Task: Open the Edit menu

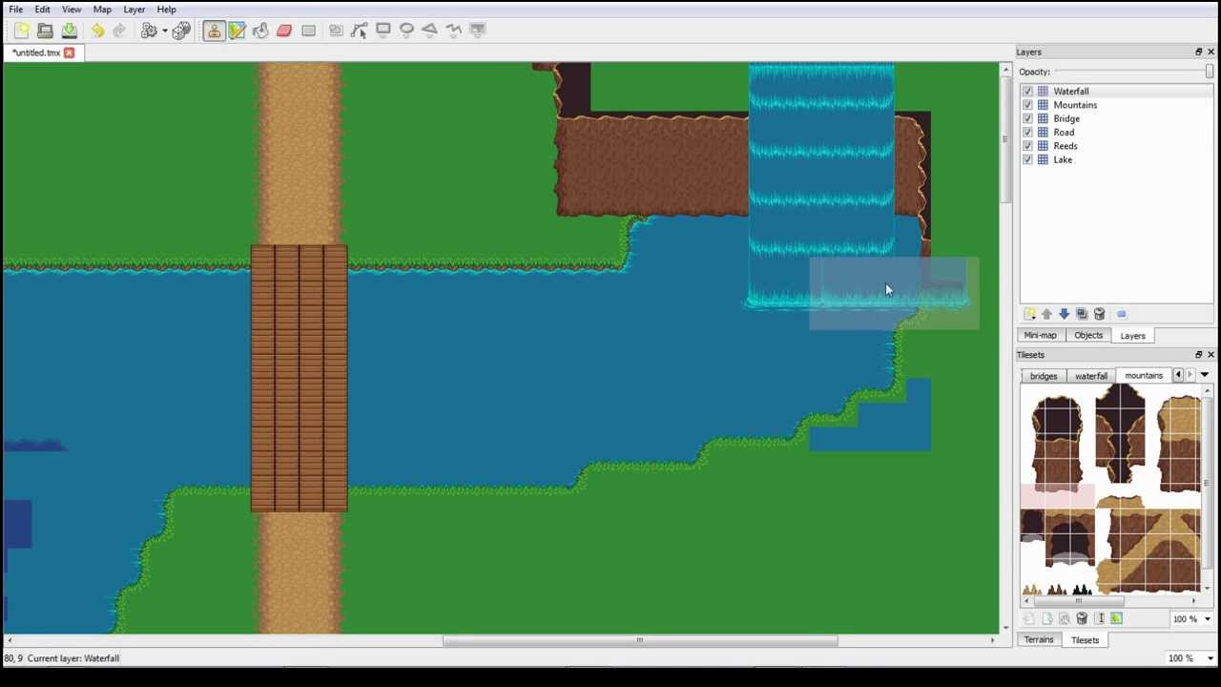Action: (x=42, y=10)
